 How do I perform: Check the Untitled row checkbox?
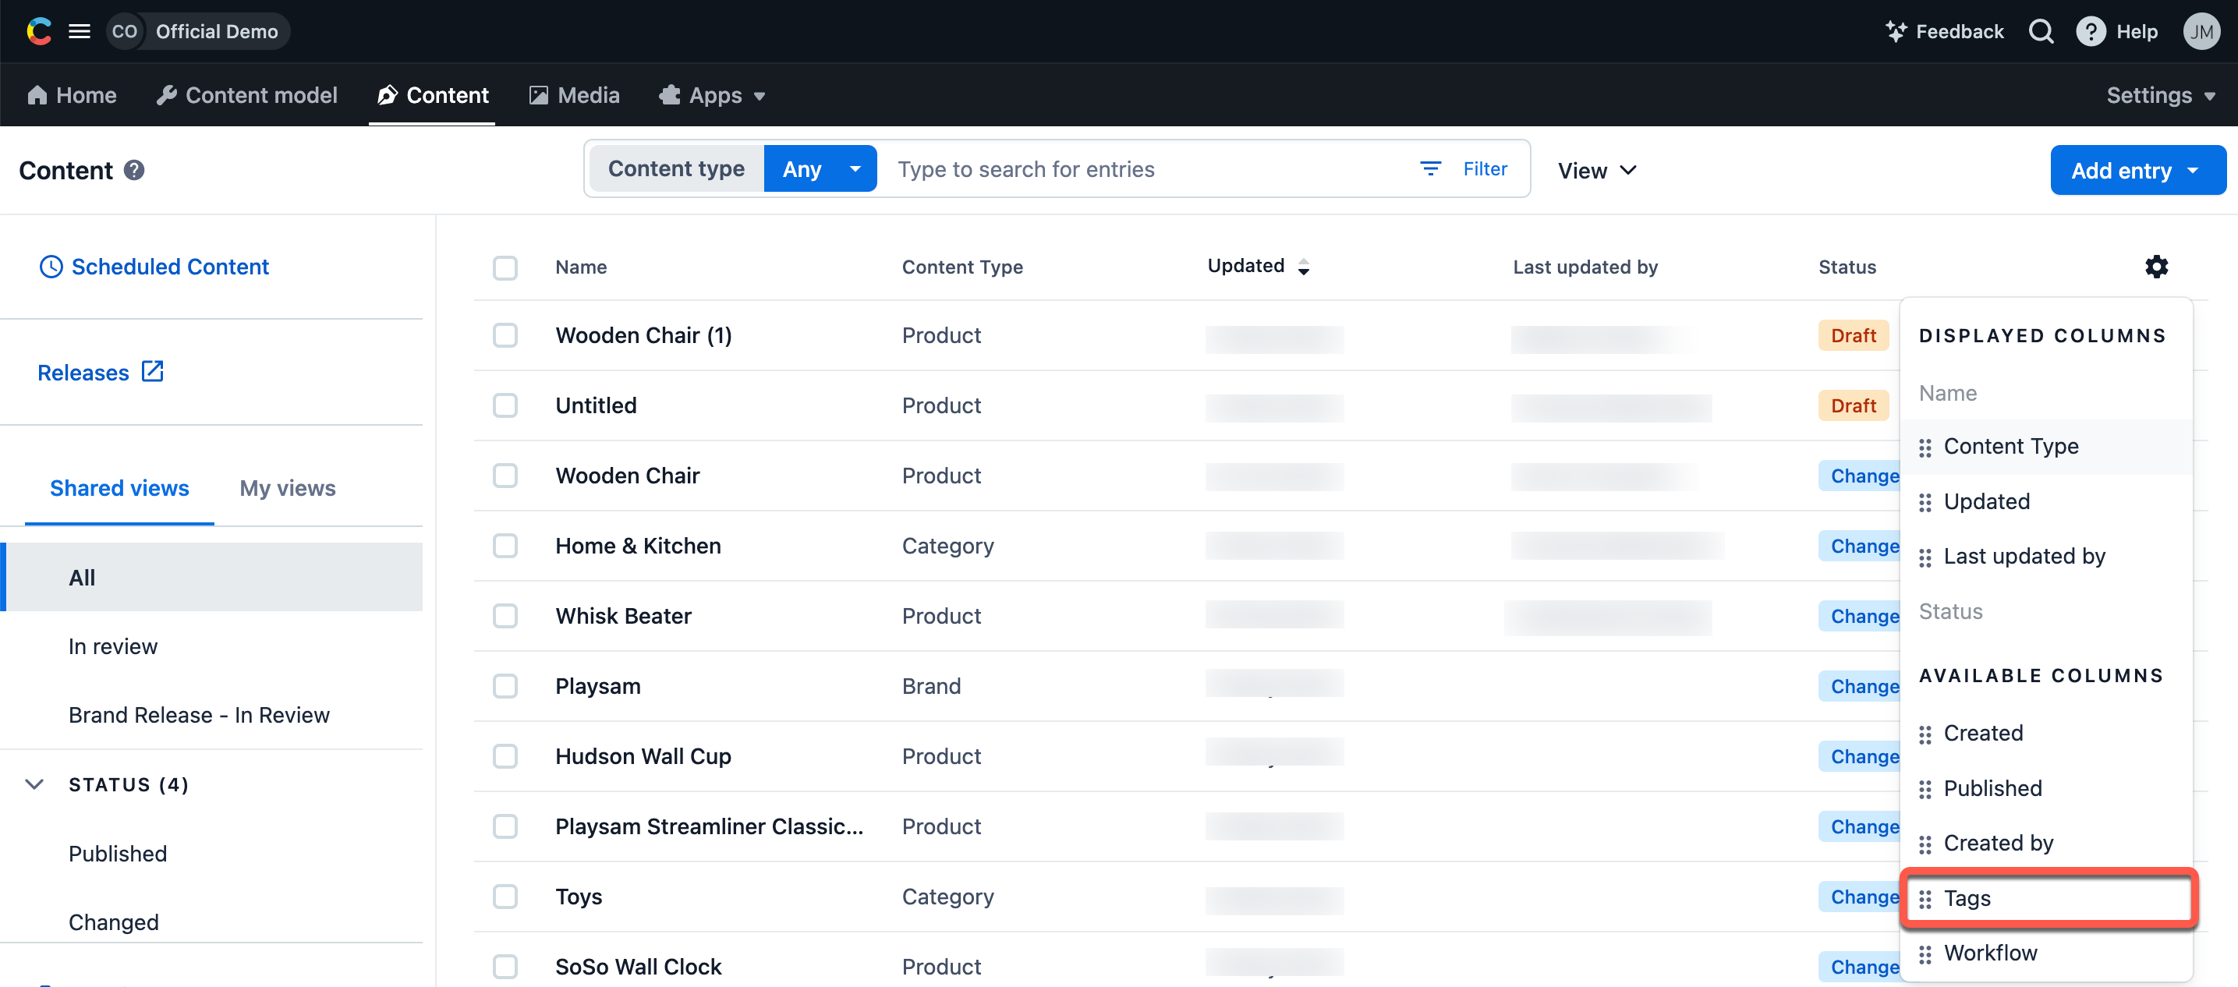505,405
